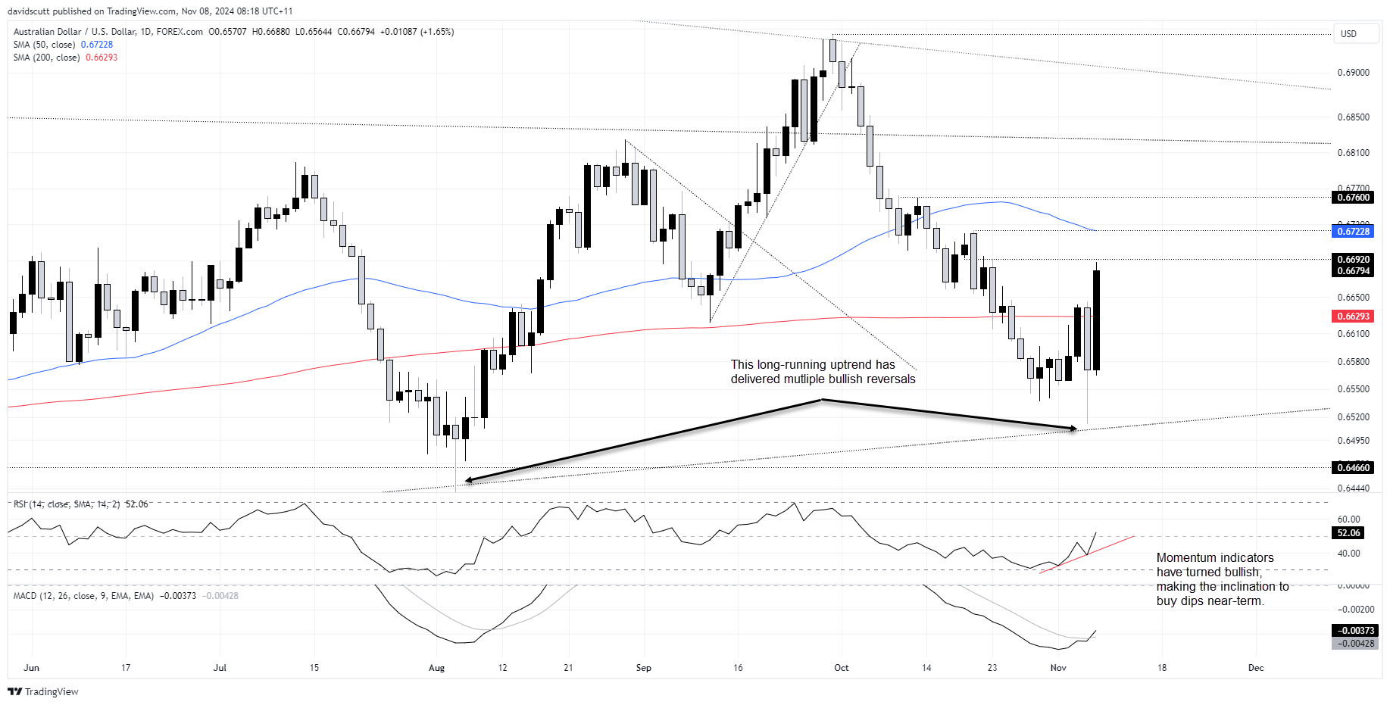The width and height of the screenshot is (1390, 705).
Task: Click the Oct label on the time axis
Action: pos(841,668)
